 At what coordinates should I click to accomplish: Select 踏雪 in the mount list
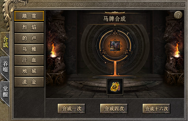[29, 16]
